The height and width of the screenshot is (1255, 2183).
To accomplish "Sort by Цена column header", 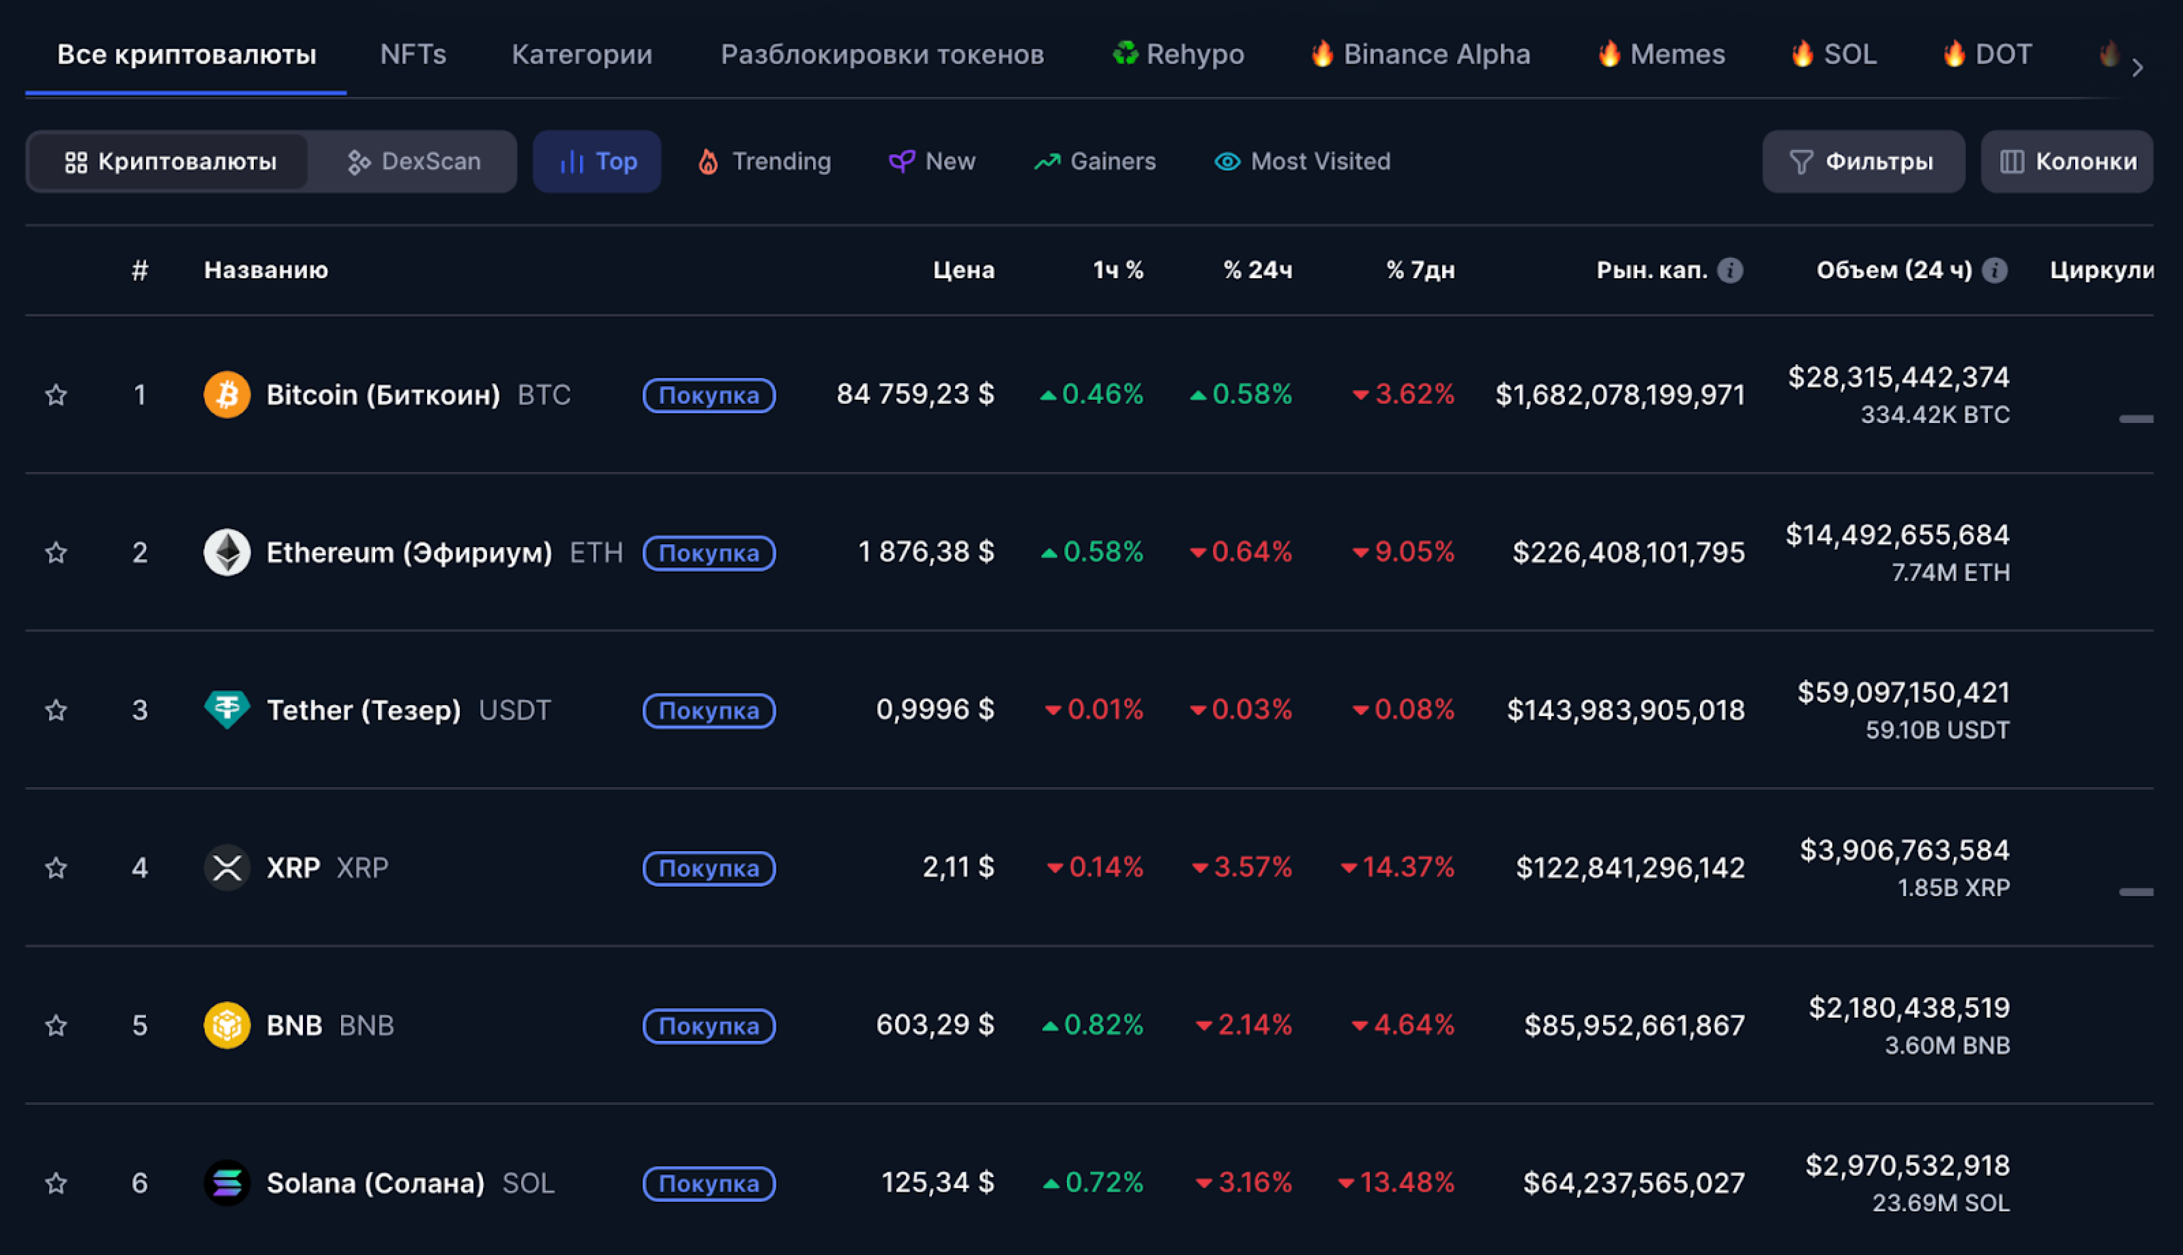I will pos(964,271).
